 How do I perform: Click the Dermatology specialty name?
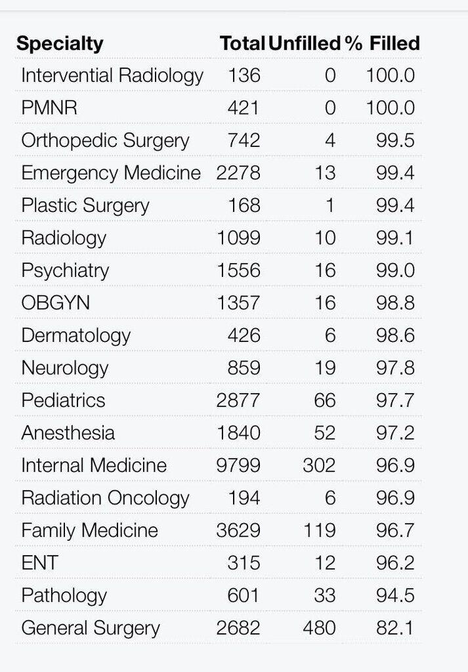click(x=76, y=335)
